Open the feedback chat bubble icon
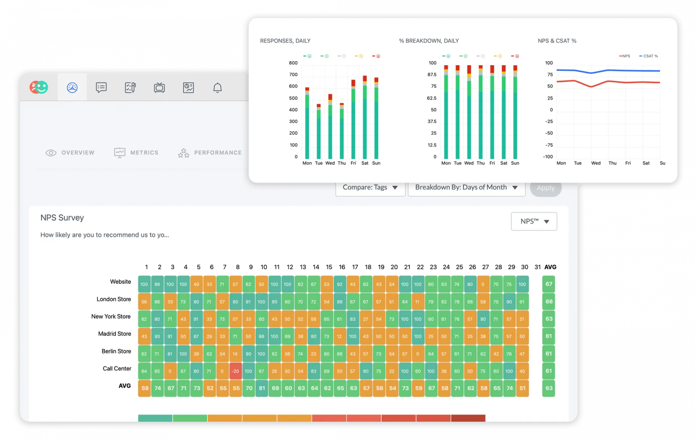695x440 pixels. pyautogui.click(x=101, y=87)
